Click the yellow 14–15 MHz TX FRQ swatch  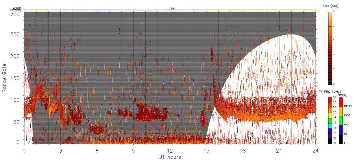330,116
